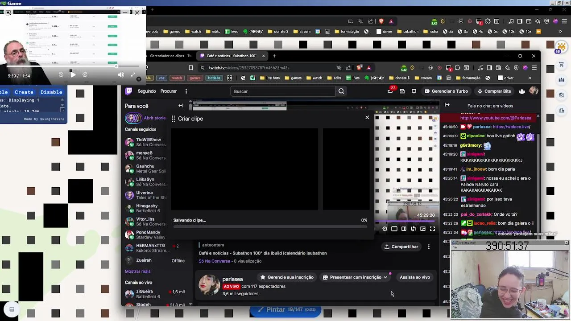Open the Twitch user profile avatar

pyautogui.click(x=534, y=91)
